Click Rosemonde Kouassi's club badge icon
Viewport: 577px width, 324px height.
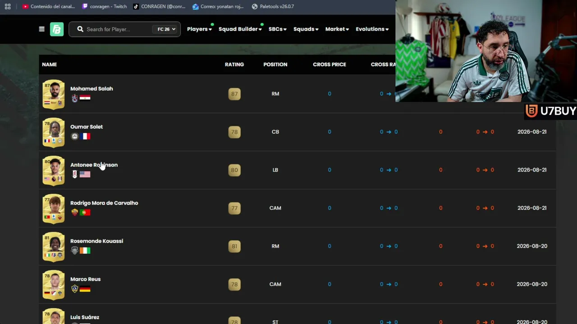(x=74, y=251)
